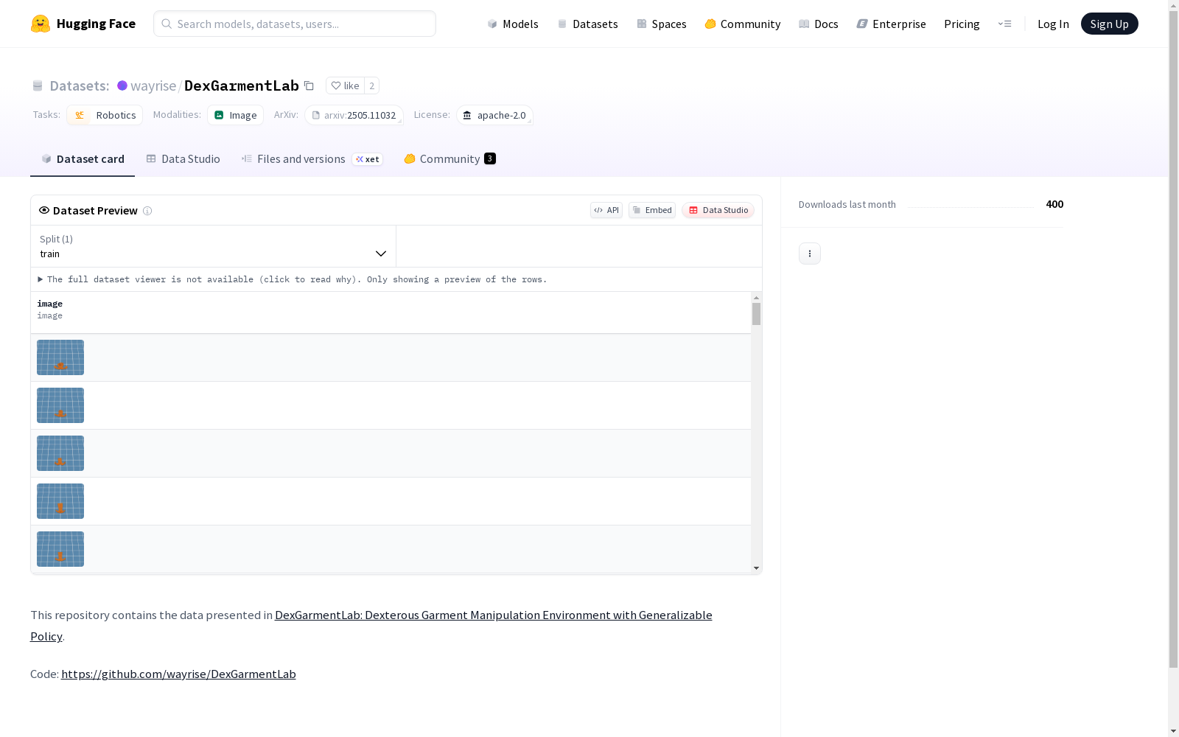1179x737 pixels.
Task: Expand the more navigation menu icon
Action: coord(1004,24)
